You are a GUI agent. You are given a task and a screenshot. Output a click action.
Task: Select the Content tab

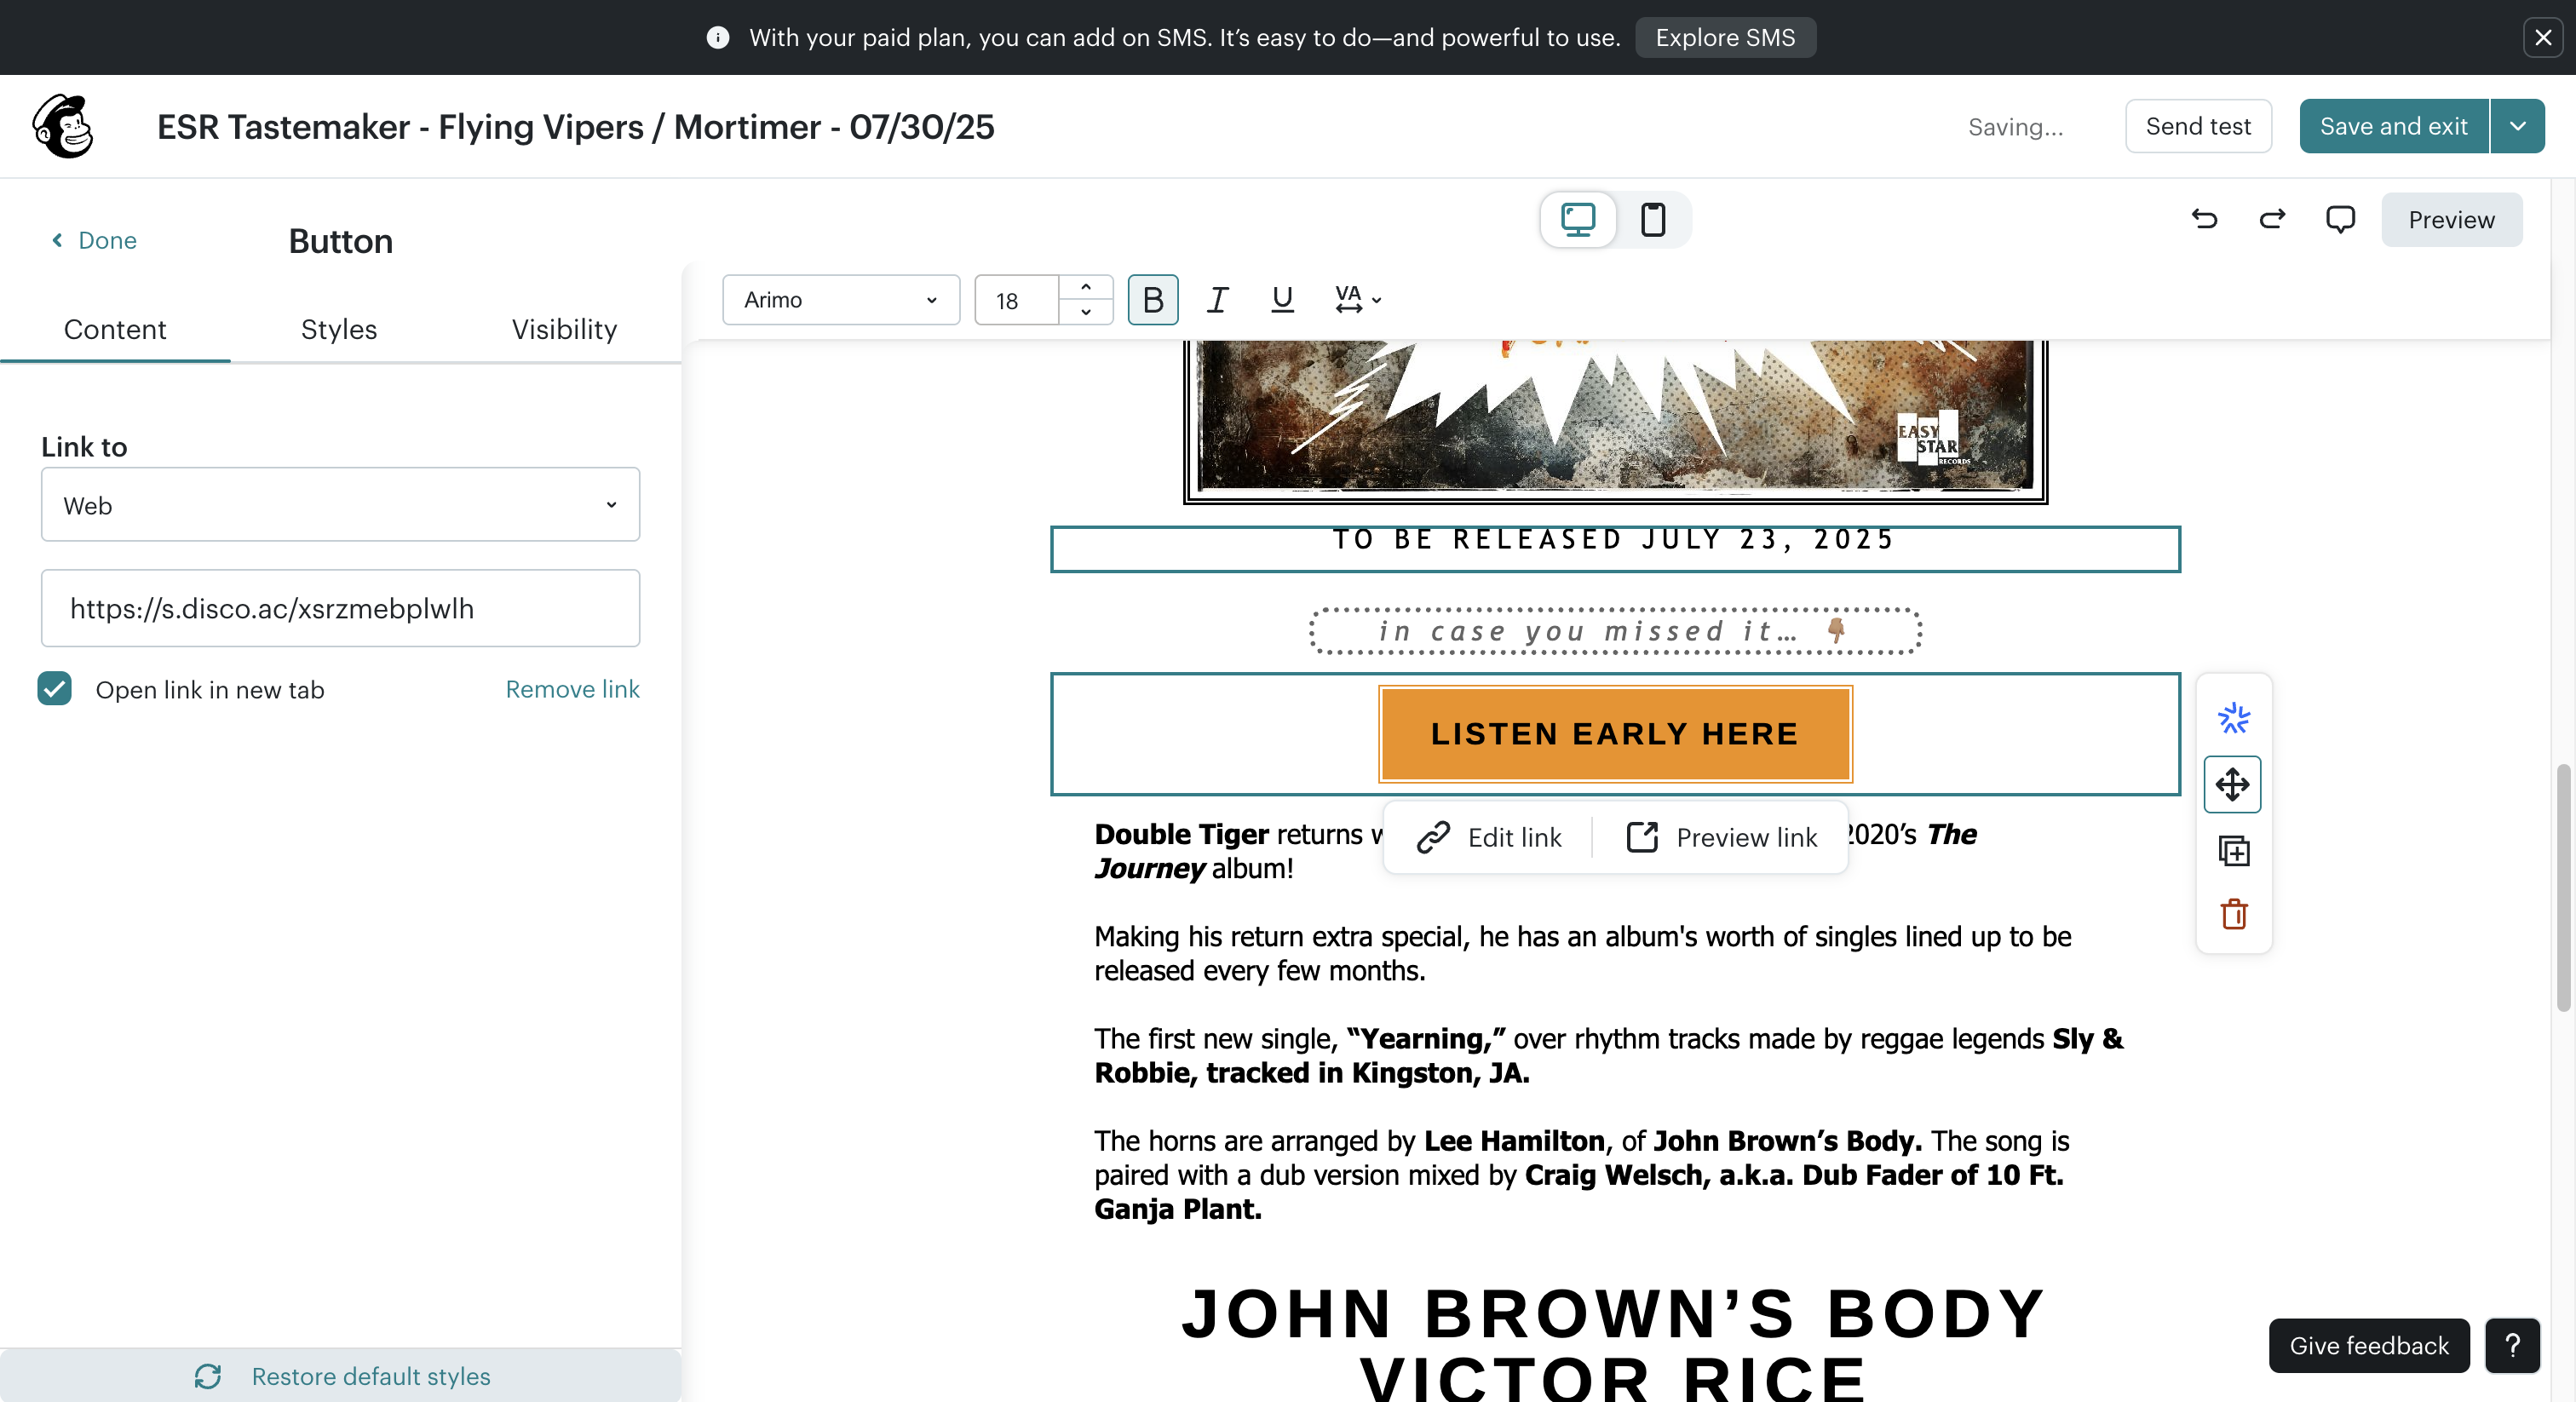click(x=115, y=329)
